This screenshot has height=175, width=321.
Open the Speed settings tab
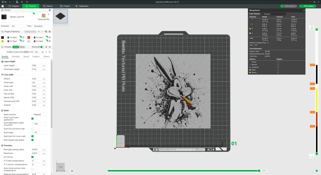26,56
